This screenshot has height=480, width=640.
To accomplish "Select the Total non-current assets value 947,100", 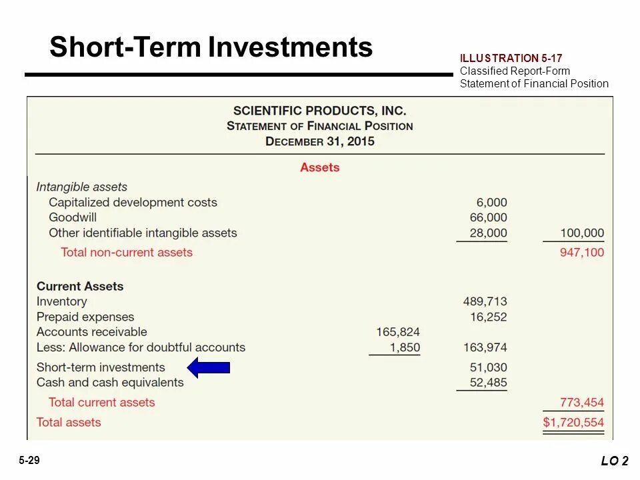I will tap(581, 252).
